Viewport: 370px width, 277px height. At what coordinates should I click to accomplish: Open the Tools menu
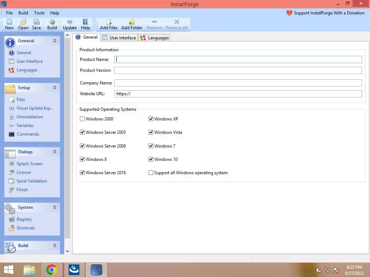39,13
